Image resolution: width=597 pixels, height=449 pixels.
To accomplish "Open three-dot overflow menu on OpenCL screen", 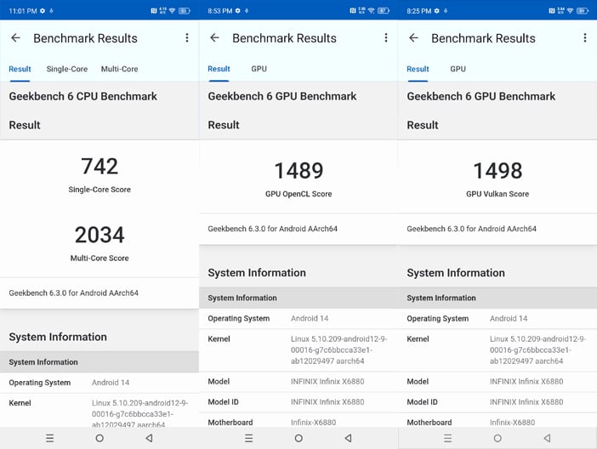I will click(x=386, y=38).
